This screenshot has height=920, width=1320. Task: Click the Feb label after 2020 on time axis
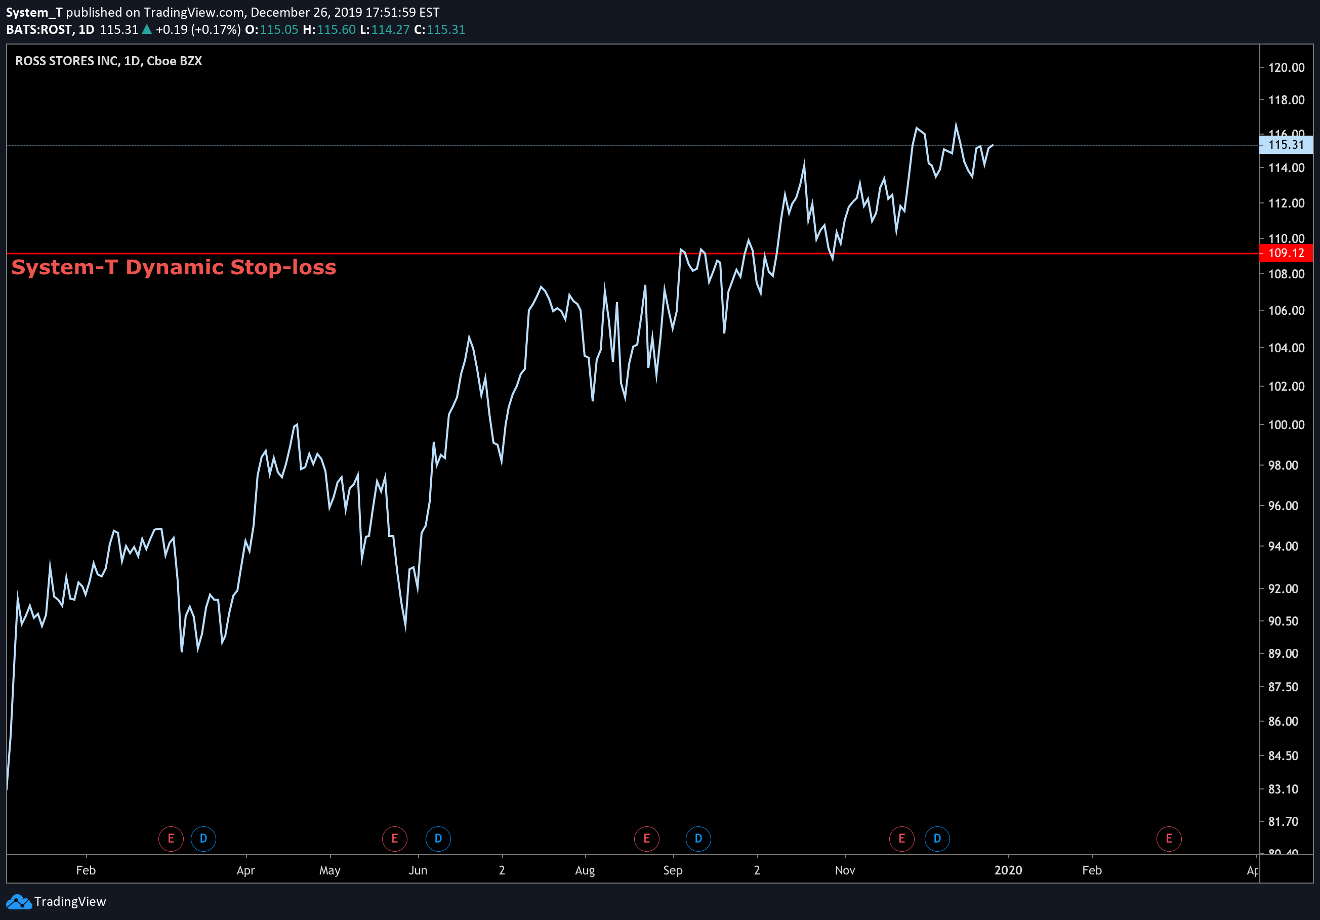(1092, 870)
